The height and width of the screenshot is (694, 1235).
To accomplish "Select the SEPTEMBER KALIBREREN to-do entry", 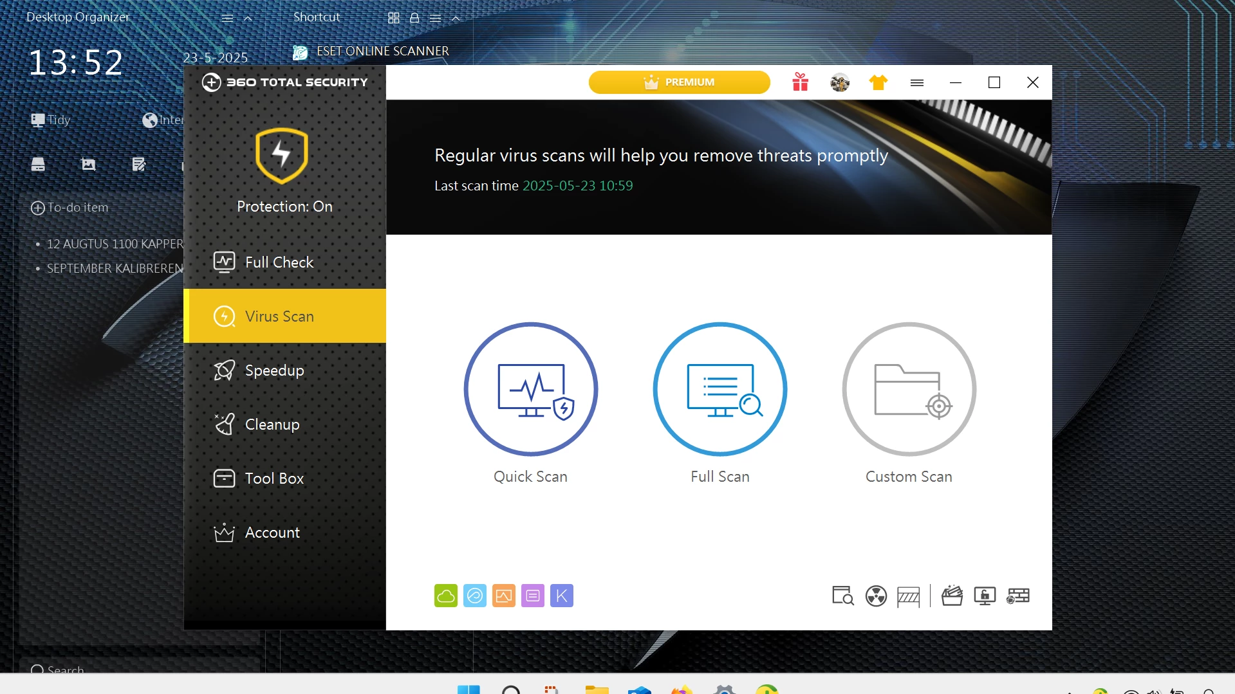I will click(115, 269).
